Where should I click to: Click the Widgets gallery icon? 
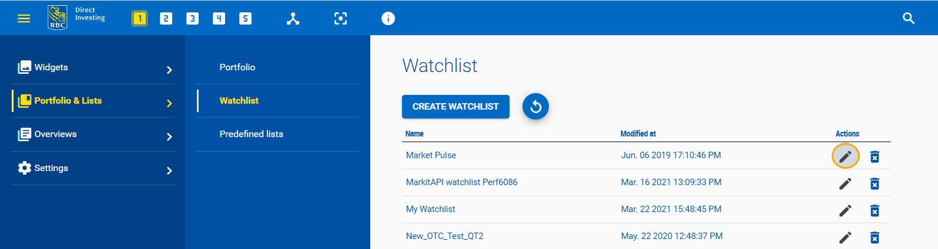point(24,67)
